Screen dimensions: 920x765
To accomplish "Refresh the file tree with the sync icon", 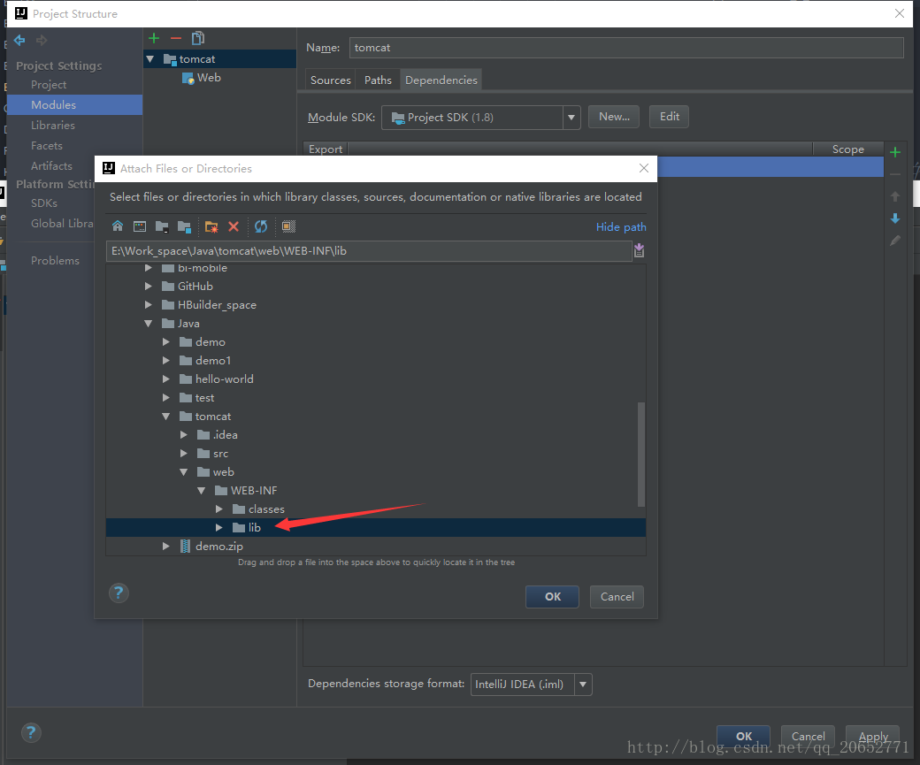I will click(261, 226).
